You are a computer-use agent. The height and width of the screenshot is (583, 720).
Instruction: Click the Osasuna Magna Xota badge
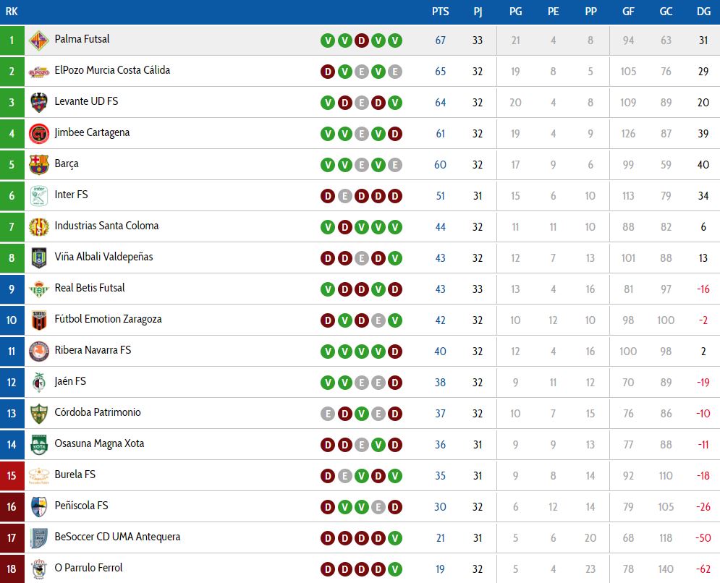39,445
